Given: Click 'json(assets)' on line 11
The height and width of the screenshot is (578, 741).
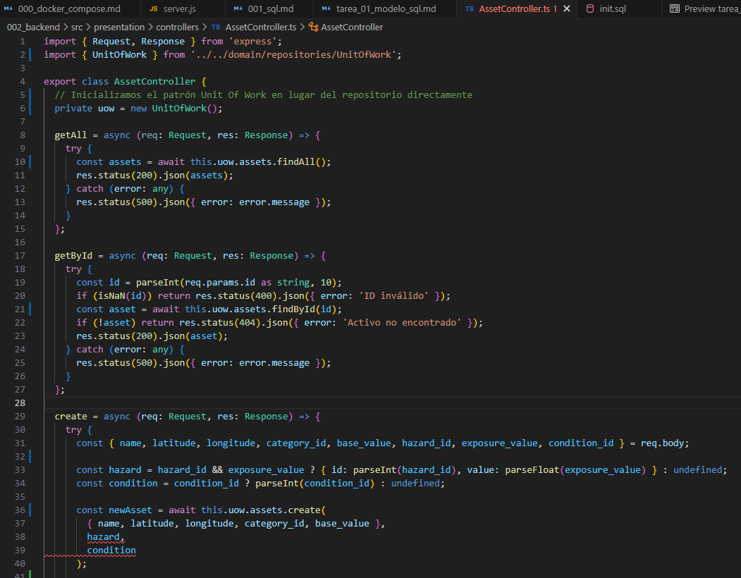Looking at the screenshot, I should pyautogui.click(x=195, y=176).
